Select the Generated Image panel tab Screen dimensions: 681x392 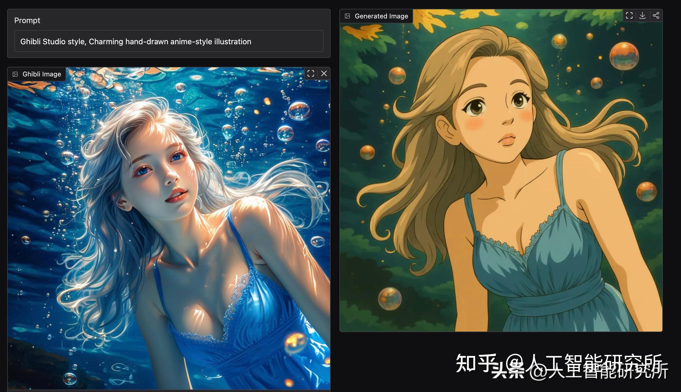pos(376,16)
